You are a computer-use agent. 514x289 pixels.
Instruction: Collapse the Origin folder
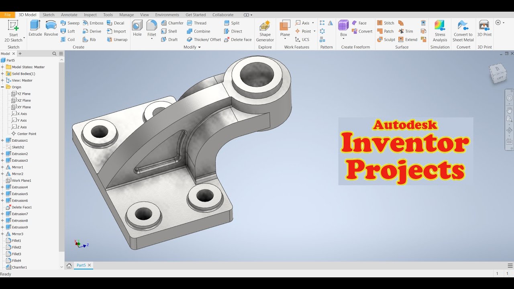pyautogui.click(x=2, y=87)
